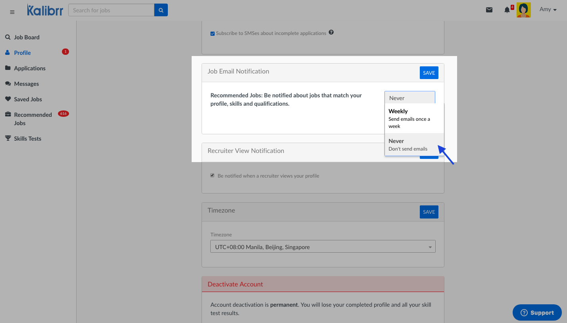Select the Never option in dropdown
This screenshot has width=567, height=323.
pyautogui.click(x=414, y=145)
